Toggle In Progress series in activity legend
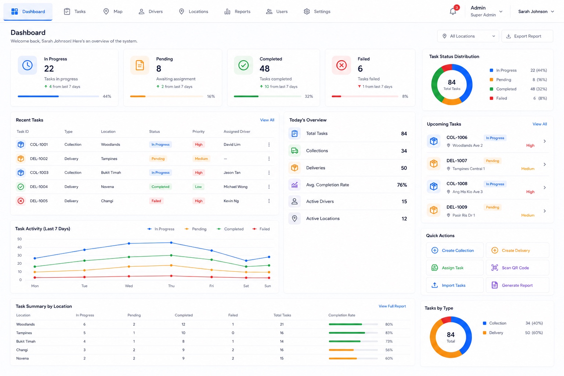 (161, 229)
